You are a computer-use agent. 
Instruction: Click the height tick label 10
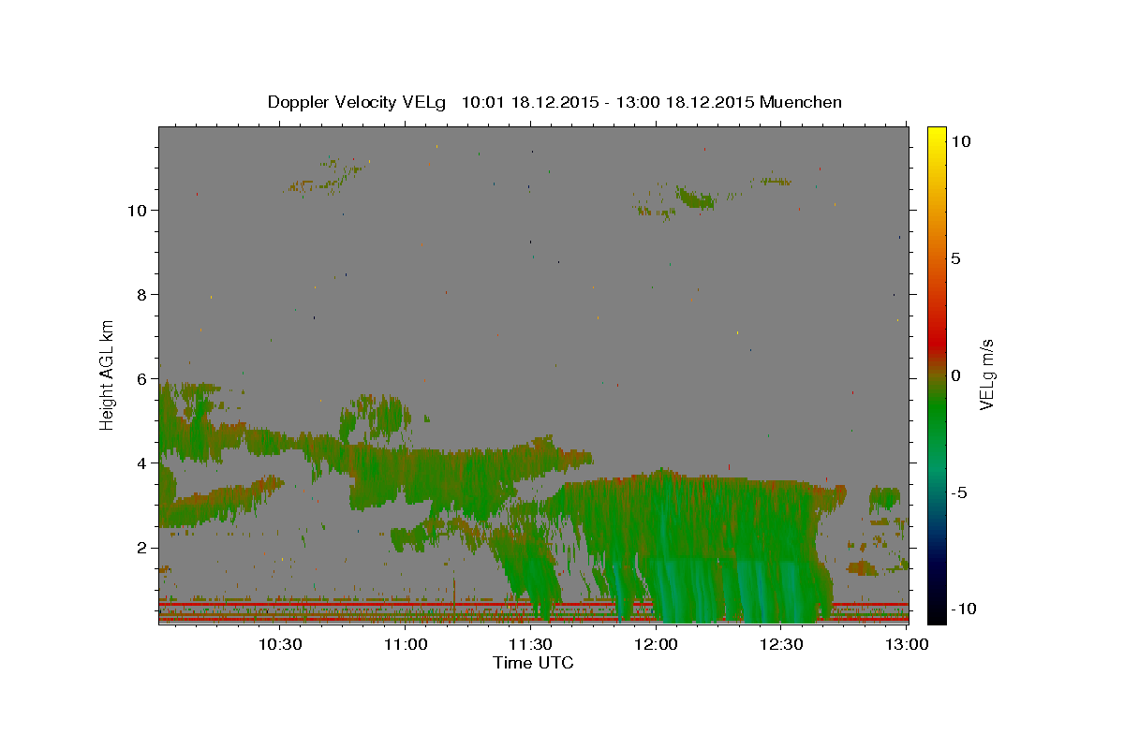[137, 210]
